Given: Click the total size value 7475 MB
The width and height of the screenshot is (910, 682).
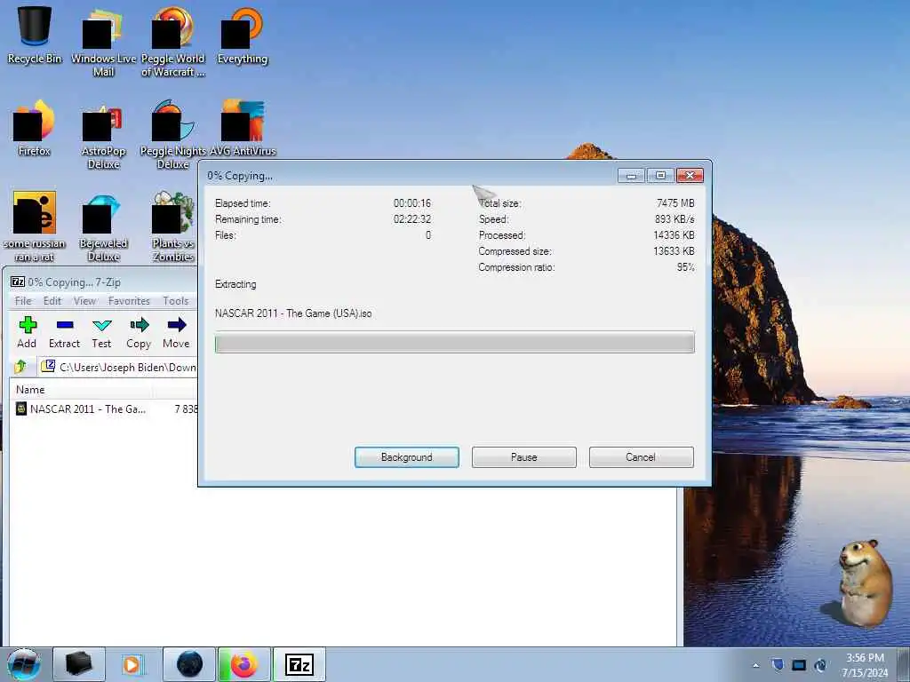Looking at the screenshot, I should [675, 203].
